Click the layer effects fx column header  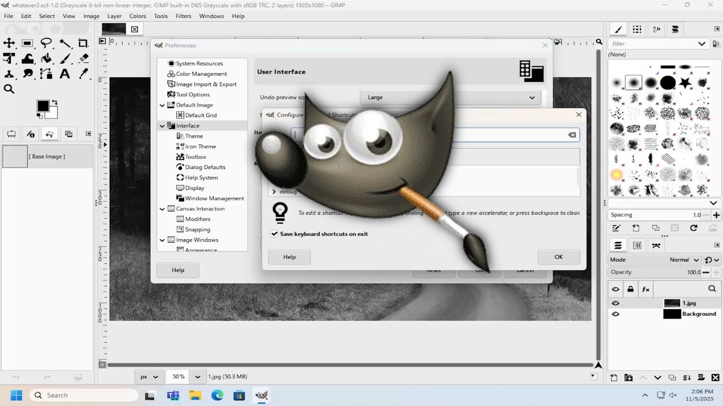646,289
